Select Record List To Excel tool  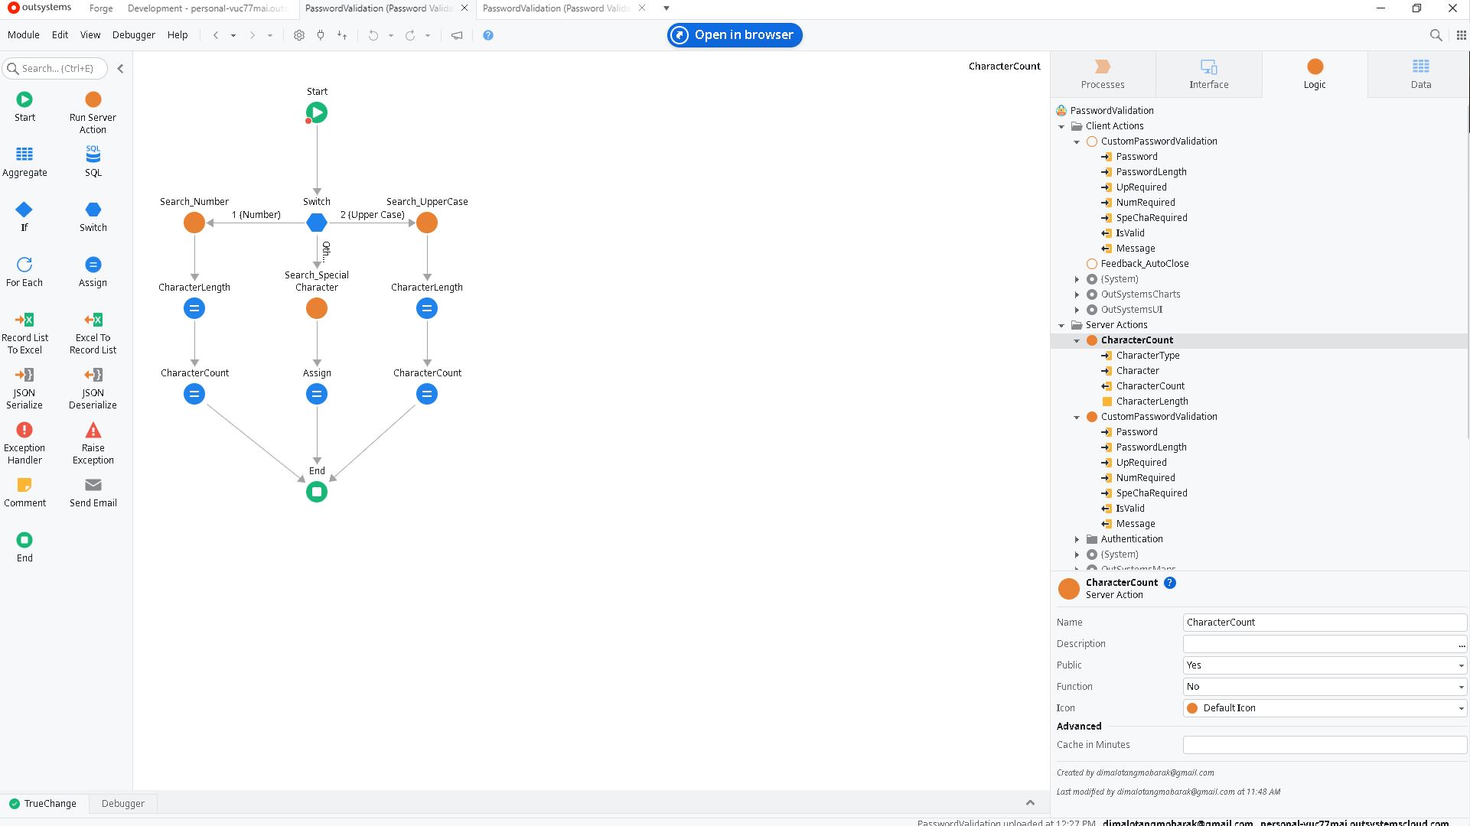pos(24,333)
